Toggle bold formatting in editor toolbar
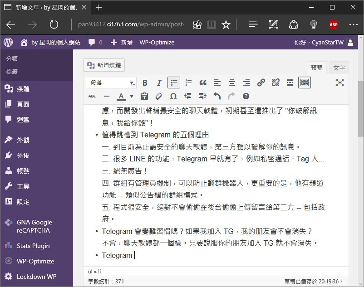Image resolution: width=364 pixels, height=287 pixels. [145, 83]
